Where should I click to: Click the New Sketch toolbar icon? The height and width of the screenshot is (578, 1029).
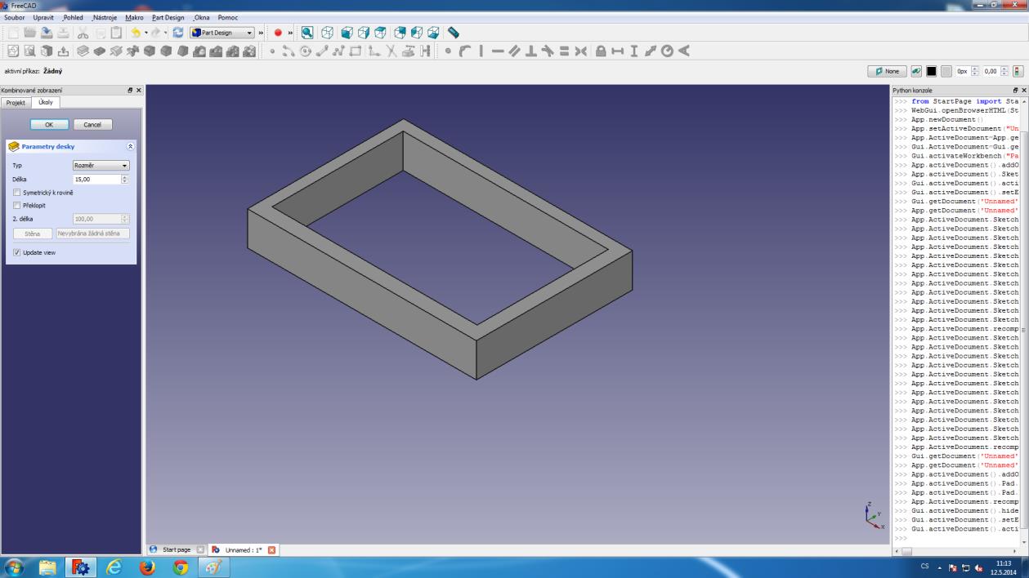click(x=11, y=51)
